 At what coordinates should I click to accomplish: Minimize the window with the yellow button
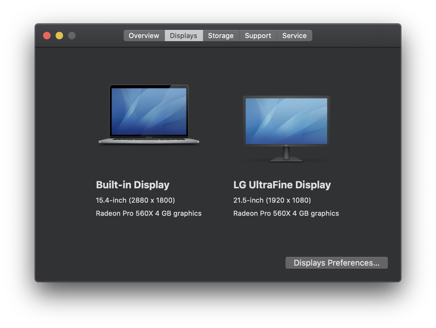(x=59, y=35)
